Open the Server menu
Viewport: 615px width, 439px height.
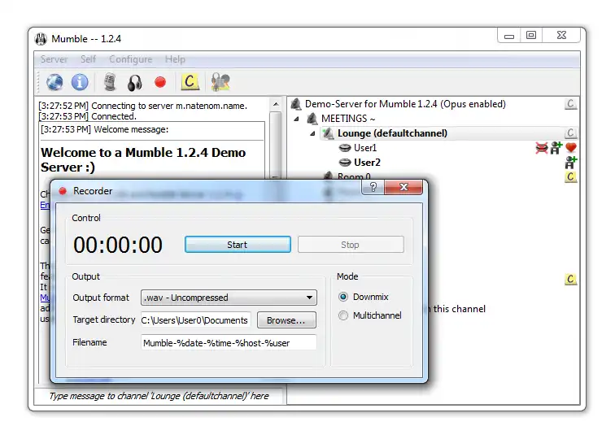pos(54,59)
